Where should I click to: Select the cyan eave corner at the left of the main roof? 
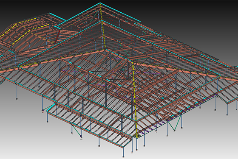[x=19, y=66]
